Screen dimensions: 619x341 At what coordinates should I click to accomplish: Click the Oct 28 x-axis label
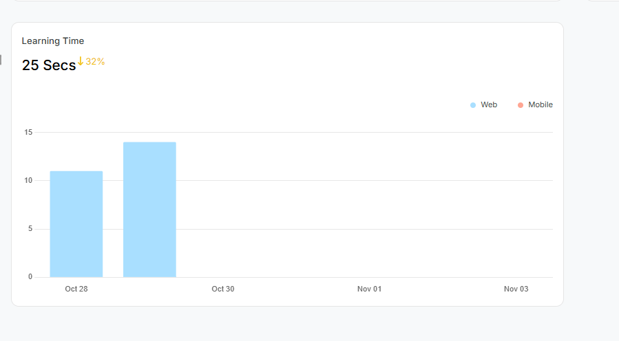point(76,289)
